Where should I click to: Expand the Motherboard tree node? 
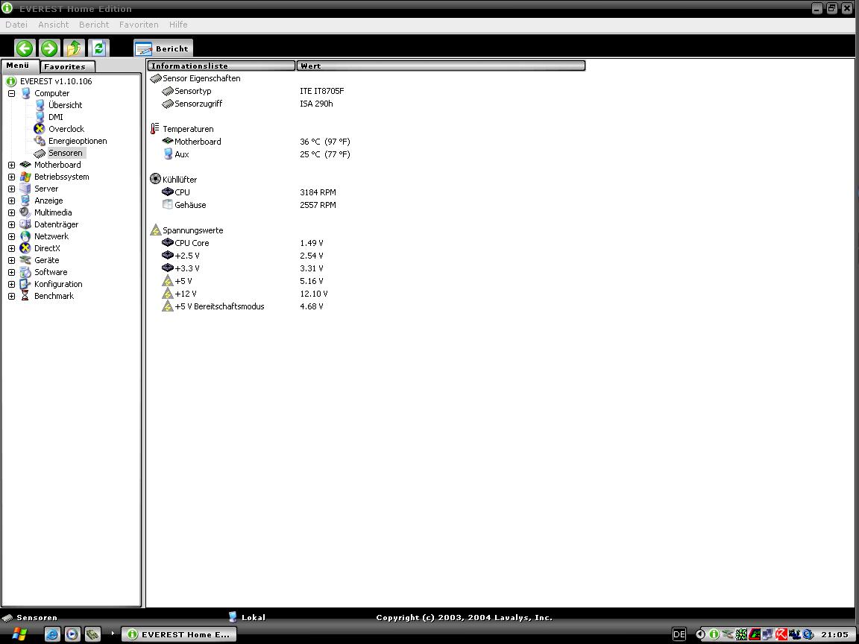[11, 165]
